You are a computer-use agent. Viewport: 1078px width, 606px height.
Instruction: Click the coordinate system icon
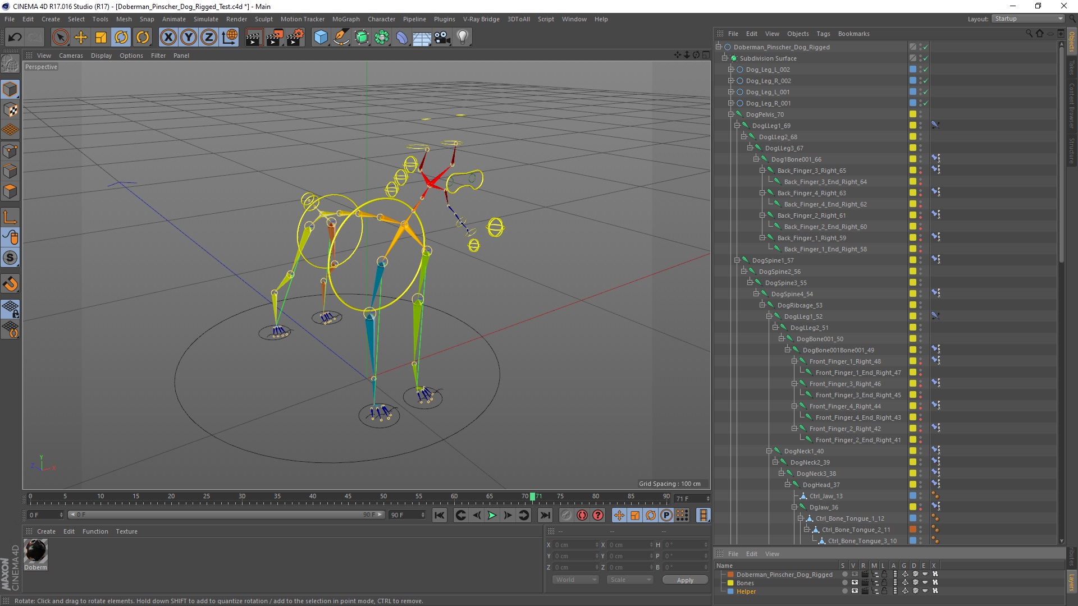[x=230, y=38]
